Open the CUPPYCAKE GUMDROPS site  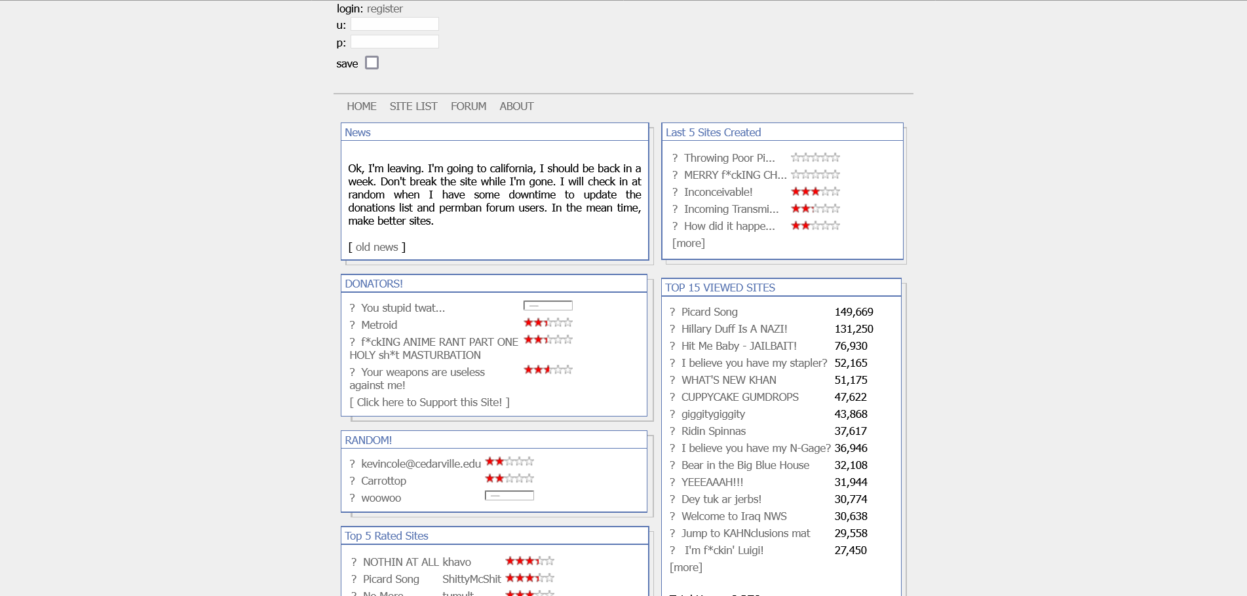(740, 397)
